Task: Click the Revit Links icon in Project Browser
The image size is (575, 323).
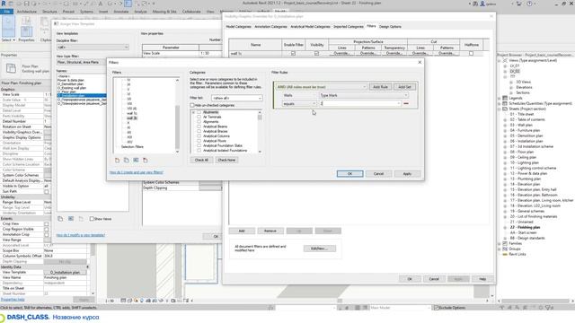Action: click(505, 254)
